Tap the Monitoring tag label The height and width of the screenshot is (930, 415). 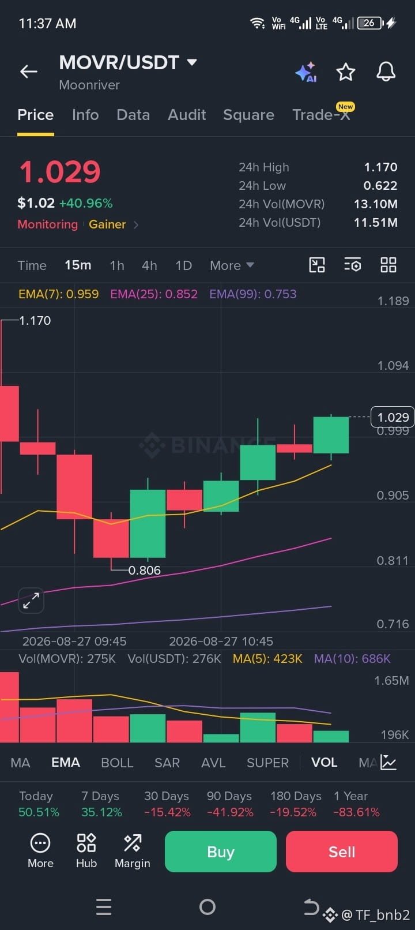47,224
